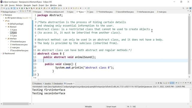This screenshot has width=192, height=108.
Task: Switch to the Problems tab
Action: coord(37,83)
